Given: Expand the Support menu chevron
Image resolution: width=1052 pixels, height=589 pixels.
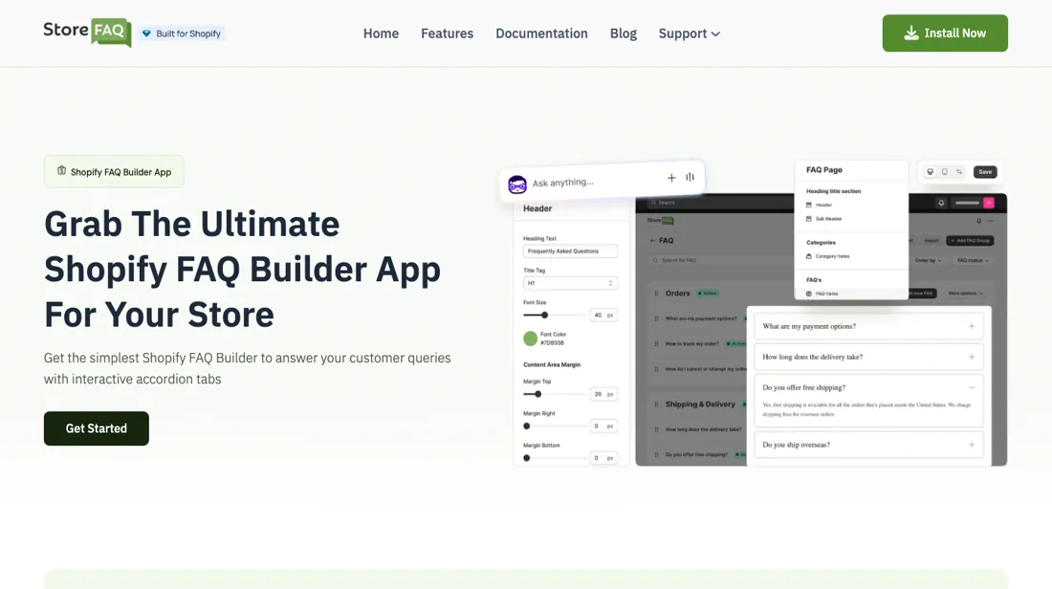Looking at the screenshot, I should tap(716, 34).
